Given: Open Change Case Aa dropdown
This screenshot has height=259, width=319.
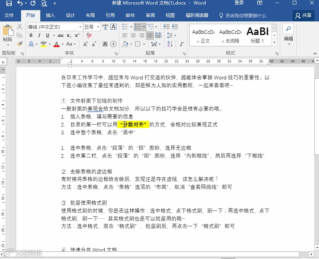Looking at the screenshot, I should point(71,44).
